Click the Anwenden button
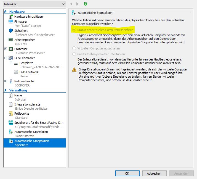 tap(182, 173)
